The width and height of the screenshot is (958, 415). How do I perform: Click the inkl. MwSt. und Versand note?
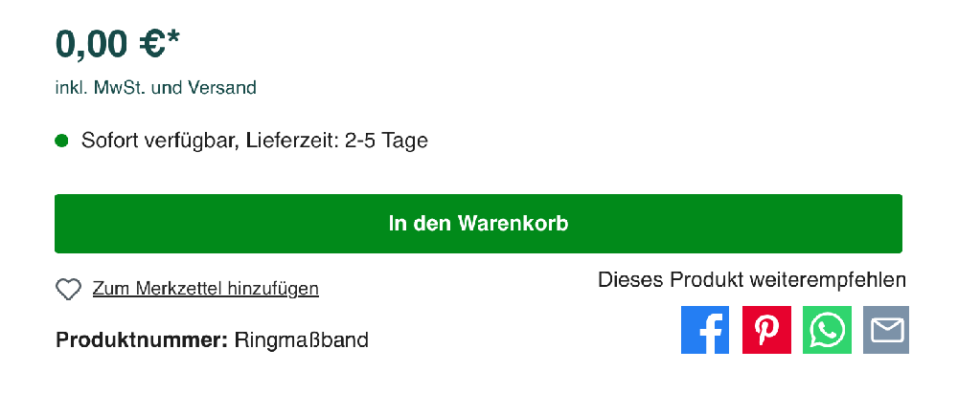(x=155, y=88)
